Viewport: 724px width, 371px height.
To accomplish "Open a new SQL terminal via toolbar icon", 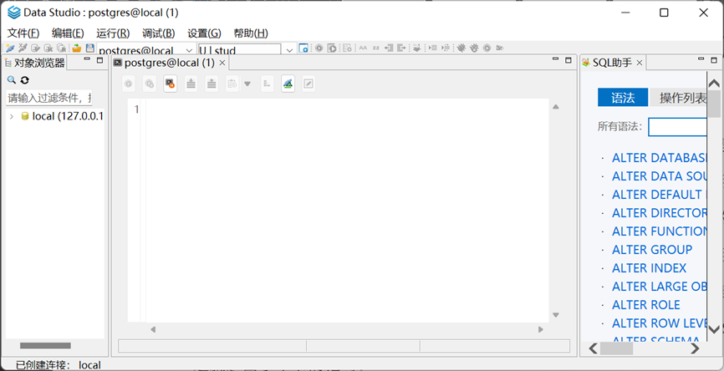I will [x=303, y=48].
